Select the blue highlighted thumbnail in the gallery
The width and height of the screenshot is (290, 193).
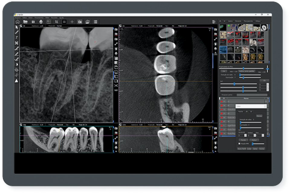pos(223,49)
